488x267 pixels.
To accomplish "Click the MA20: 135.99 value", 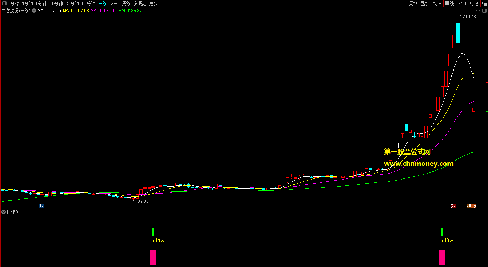I will pyautogui.click(x=104, y=11).
